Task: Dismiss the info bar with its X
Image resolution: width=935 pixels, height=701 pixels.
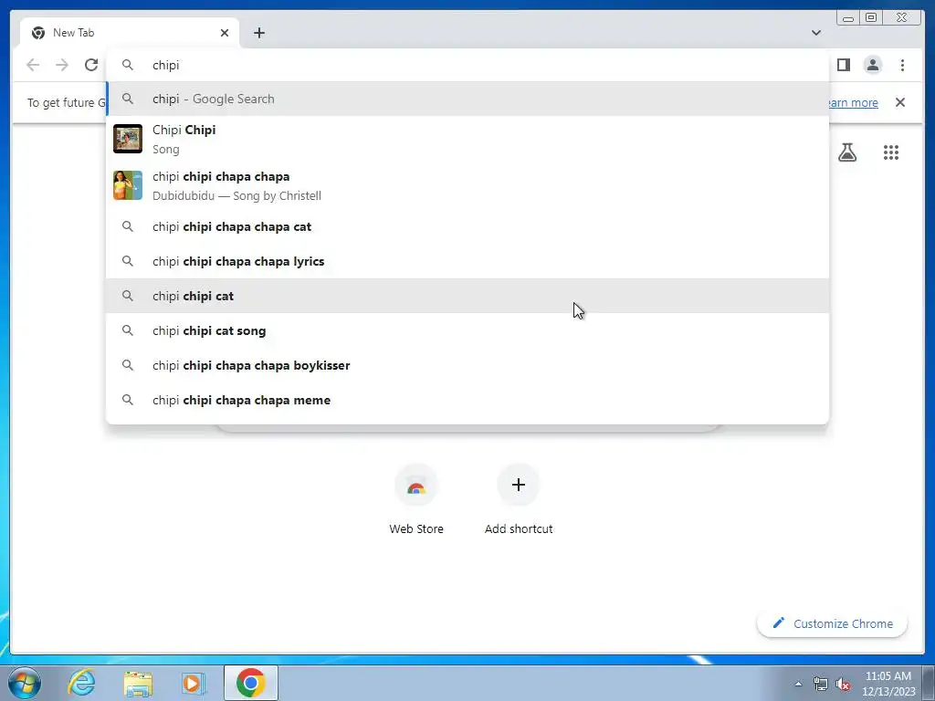Action: coord(900,102)
